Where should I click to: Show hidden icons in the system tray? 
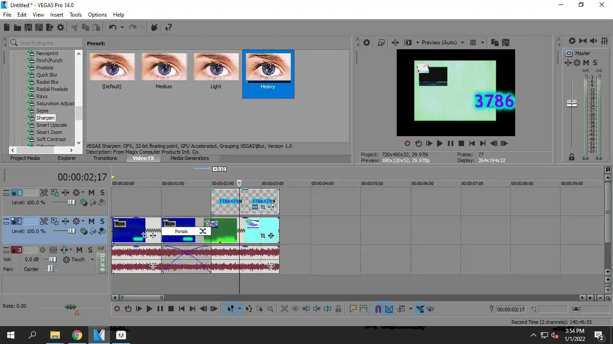pos(533,335)
